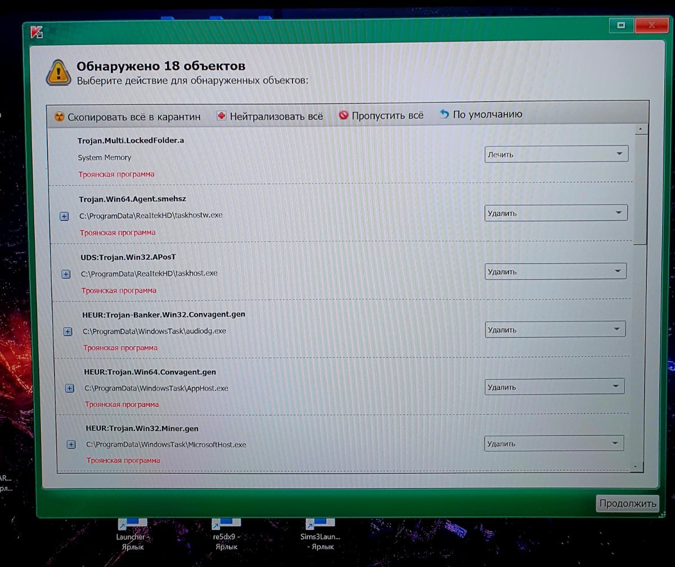Expand the taskhostw.exe entry plus box

click(64, 216)
